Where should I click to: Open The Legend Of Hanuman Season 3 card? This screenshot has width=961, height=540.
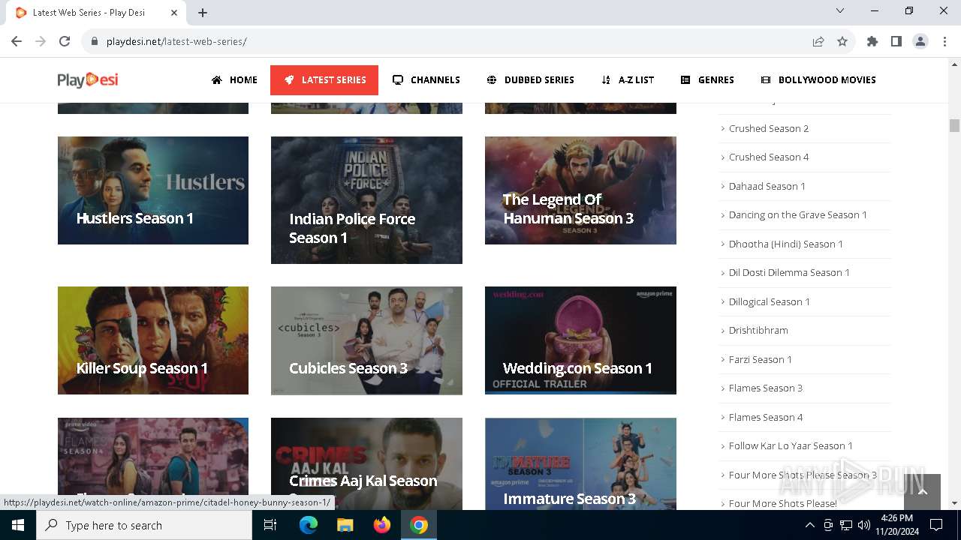click(x=580, y=190)
